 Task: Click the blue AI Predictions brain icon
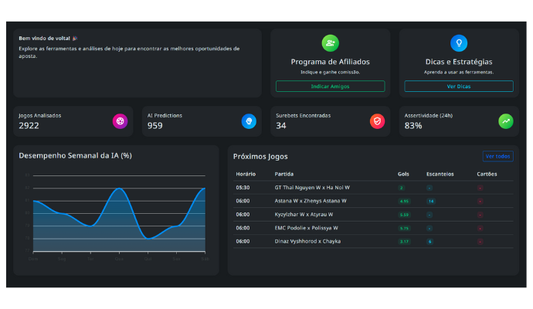pyautogui.click(x=249, y=121)
